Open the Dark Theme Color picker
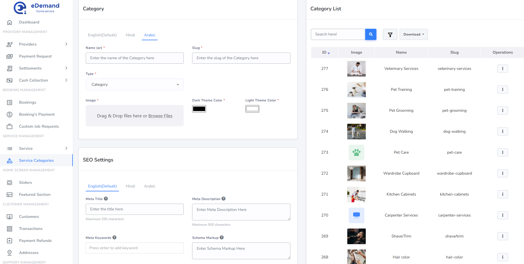 tap(199, 109)
